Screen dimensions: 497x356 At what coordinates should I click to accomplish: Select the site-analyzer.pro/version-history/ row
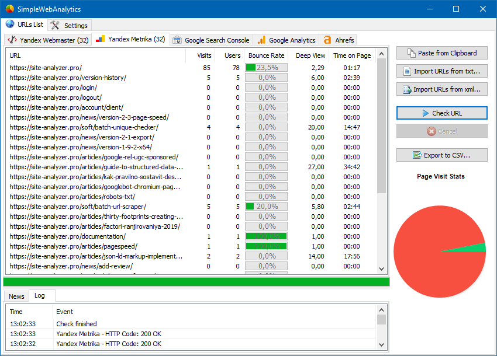pos(68,78)
